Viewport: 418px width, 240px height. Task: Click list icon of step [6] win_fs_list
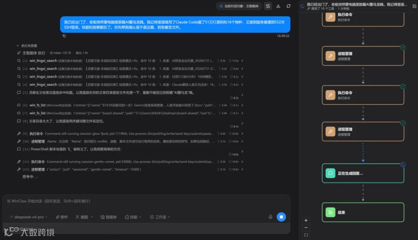pos(19,105)
